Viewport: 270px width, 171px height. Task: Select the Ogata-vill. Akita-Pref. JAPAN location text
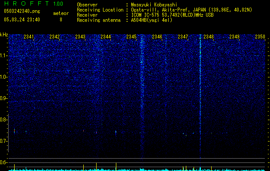(191, 10)
